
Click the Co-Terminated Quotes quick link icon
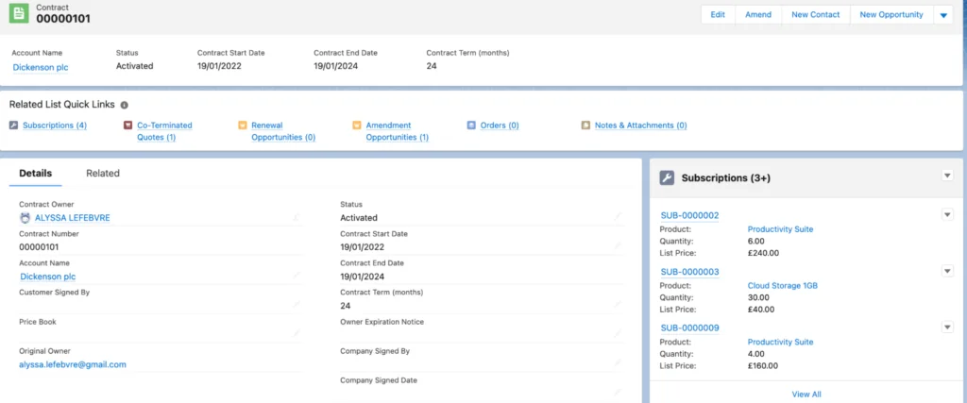click(x=127, y=126)
